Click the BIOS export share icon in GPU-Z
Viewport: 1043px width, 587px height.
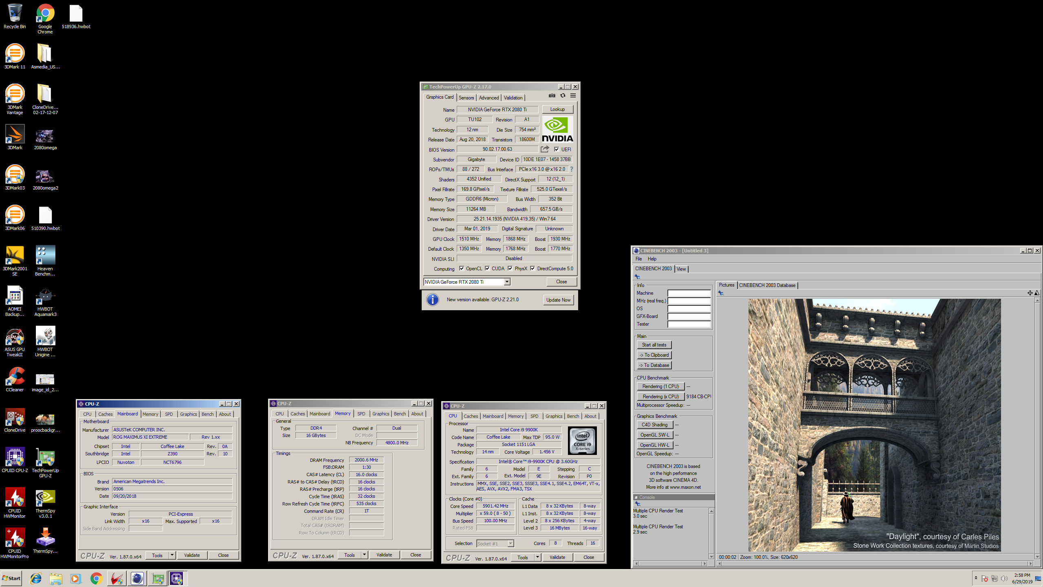(x=545, y=149)
